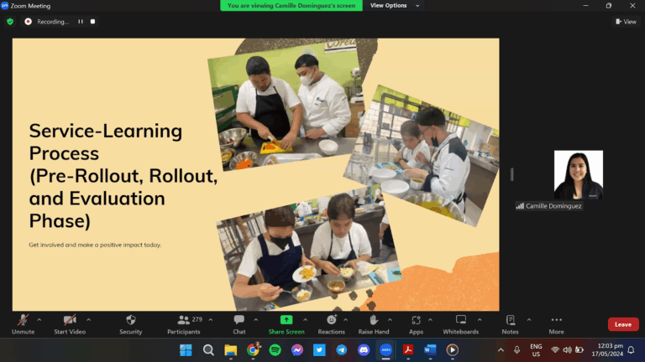This screenshot has width=645, height=362.
Task: Click Camille Dominguez's video thumbnail
Action: pos(578,175)
